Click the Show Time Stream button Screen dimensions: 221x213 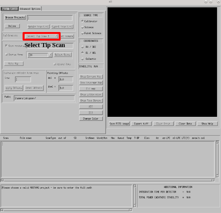coord(91,100)
